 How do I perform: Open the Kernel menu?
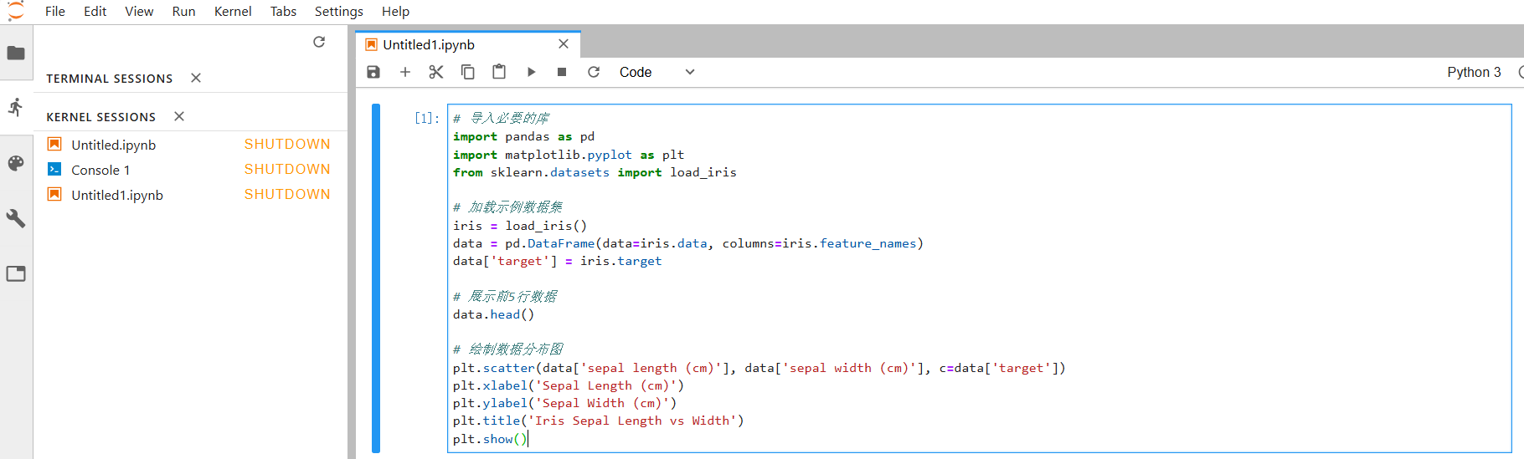(x=233, y=11)
